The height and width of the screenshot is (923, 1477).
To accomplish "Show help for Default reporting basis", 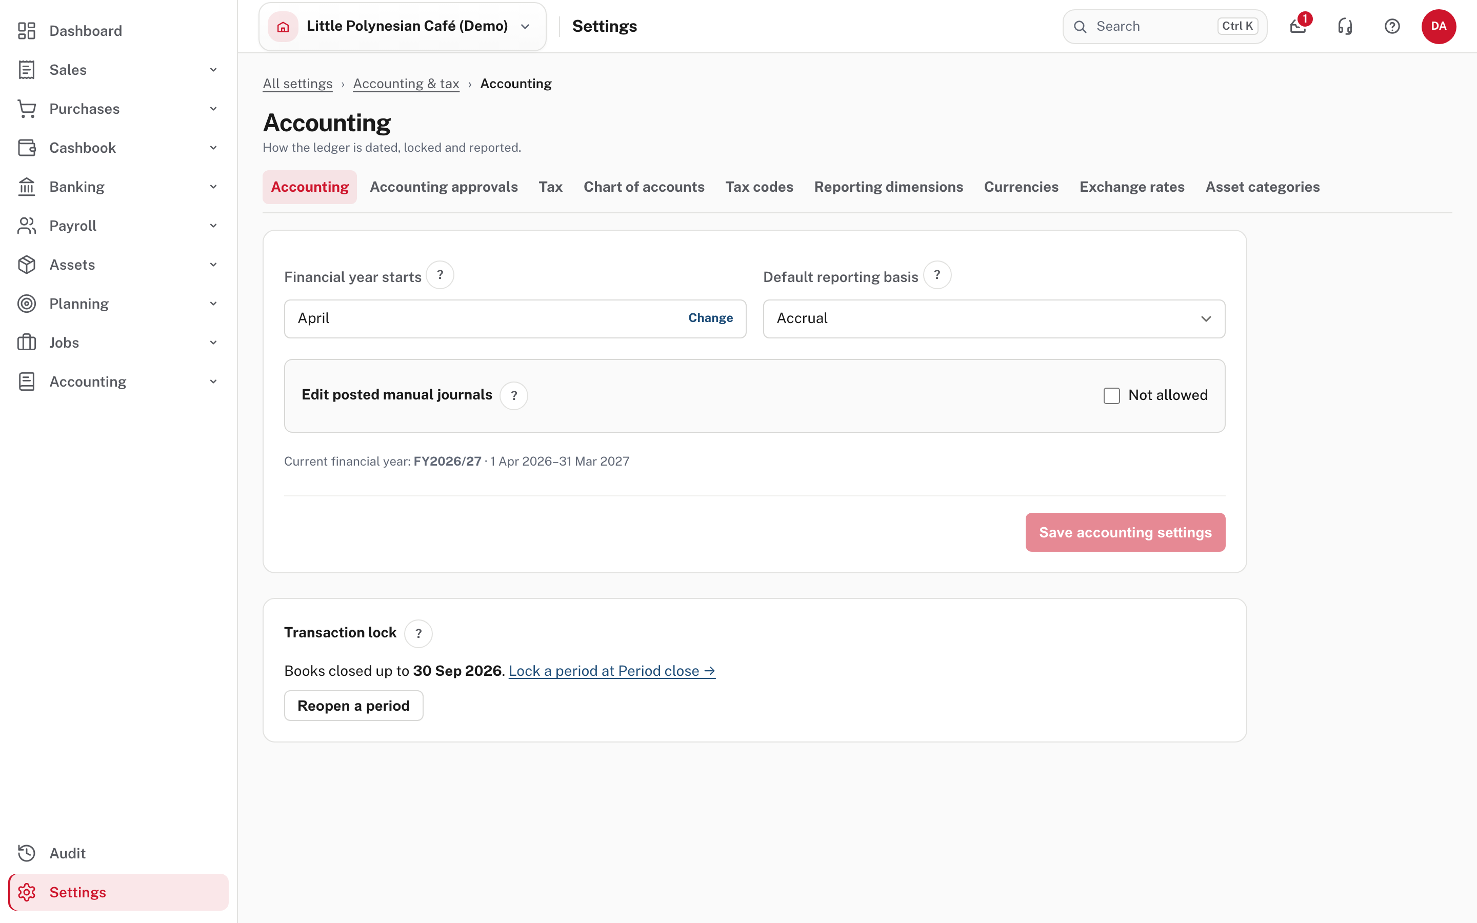I will (937, 275).
